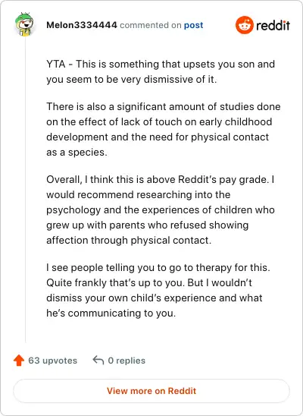Open the Melon3334444 username profile link
This screenshot has width=303, height=416.
click(82, 25)
